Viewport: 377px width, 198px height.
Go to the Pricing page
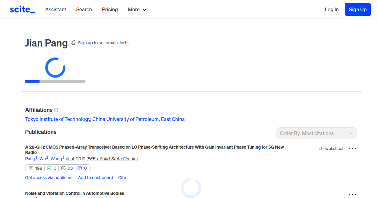point(110,9)
